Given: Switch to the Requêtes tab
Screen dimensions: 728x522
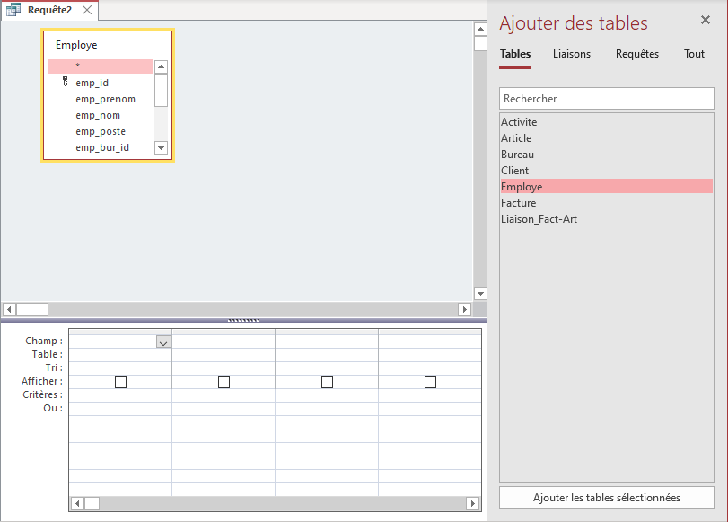Looking at the screenshot, I should pos(637,54).
